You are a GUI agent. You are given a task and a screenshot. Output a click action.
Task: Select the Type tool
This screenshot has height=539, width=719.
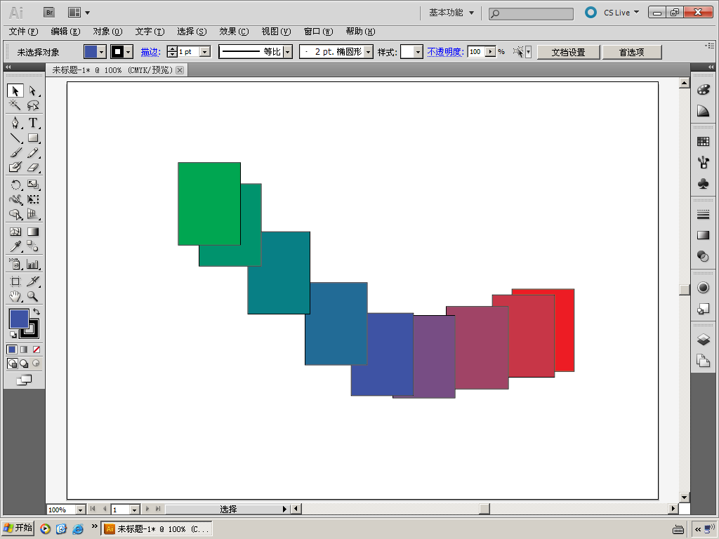pos(32,123)
